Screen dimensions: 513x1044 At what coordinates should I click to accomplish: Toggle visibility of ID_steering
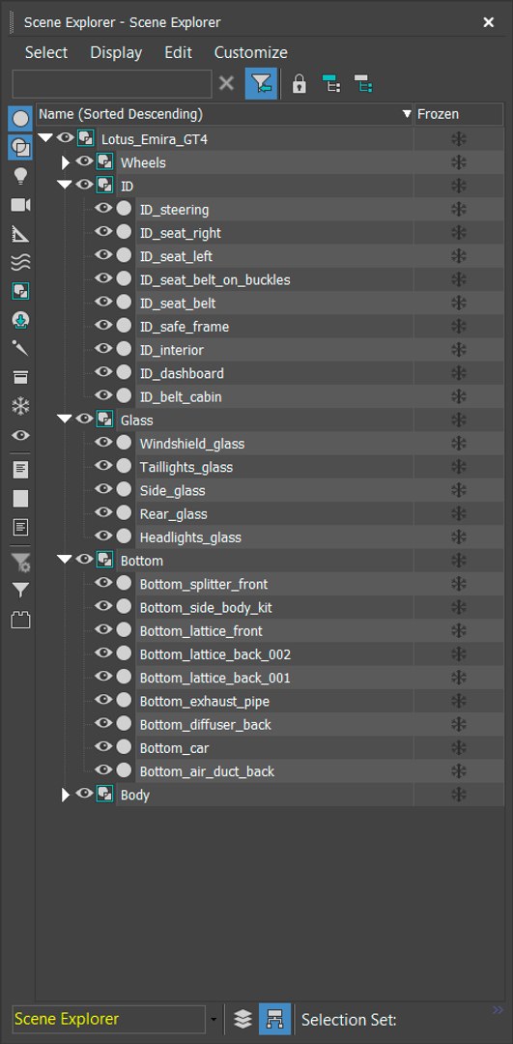tap(103, 209)
